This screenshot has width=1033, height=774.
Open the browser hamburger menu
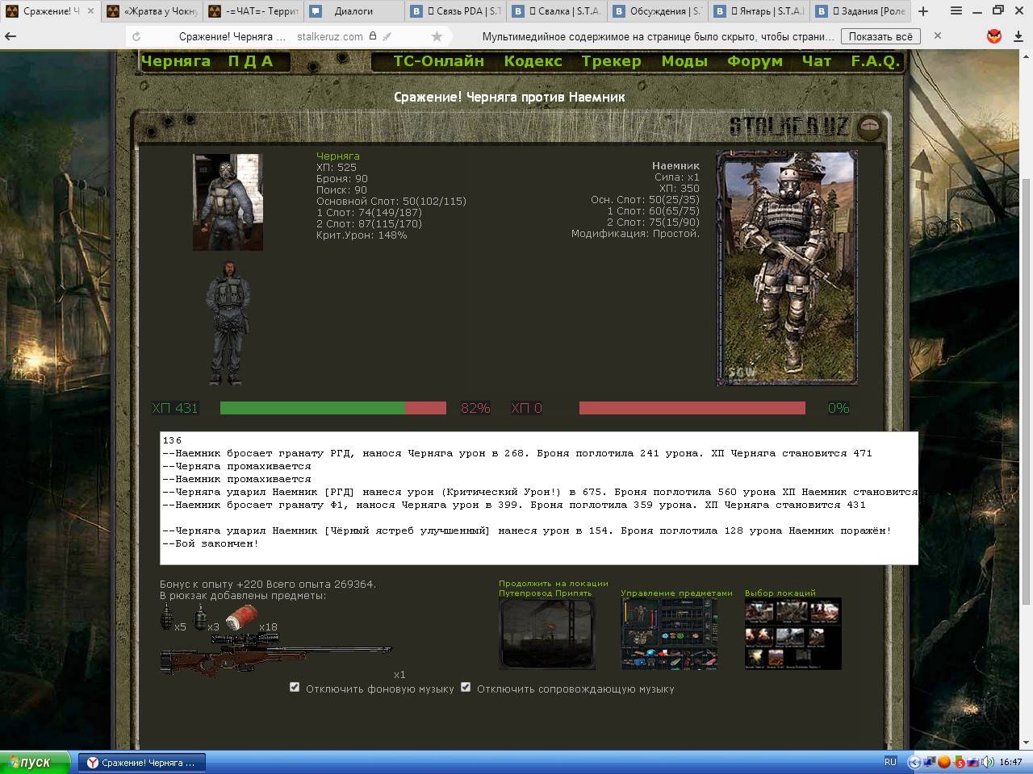956,11
